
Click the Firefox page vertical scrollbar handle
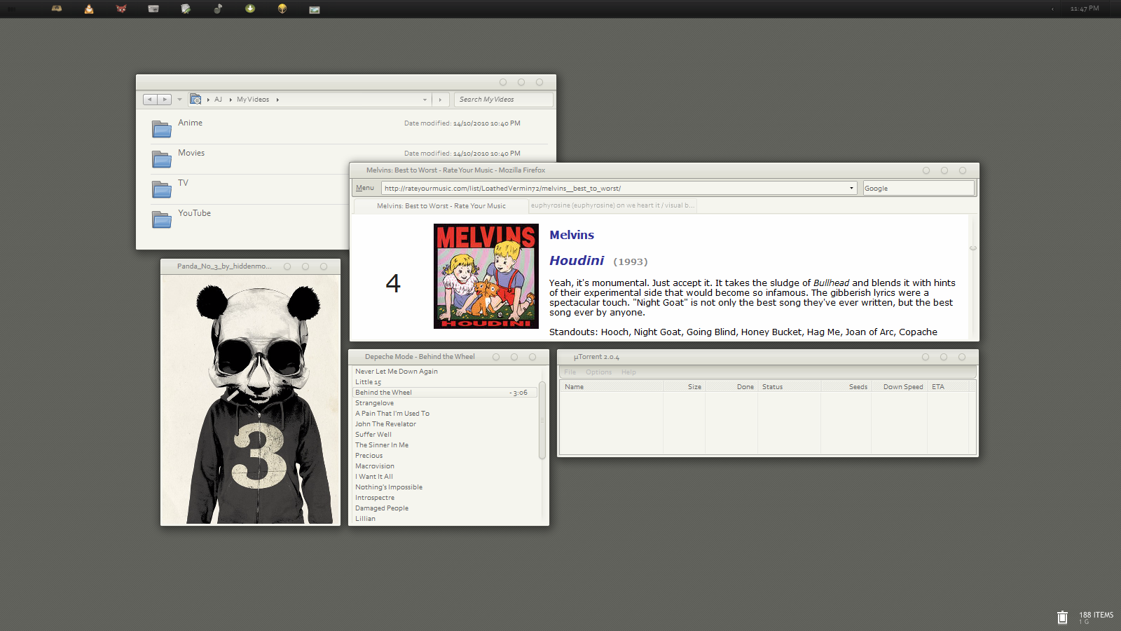pos(972,248)
